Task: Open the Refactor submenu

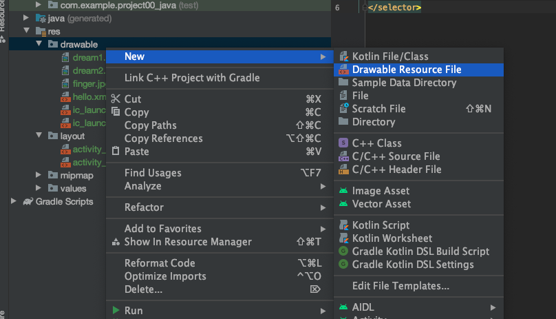Action: (x=220, y=207)
